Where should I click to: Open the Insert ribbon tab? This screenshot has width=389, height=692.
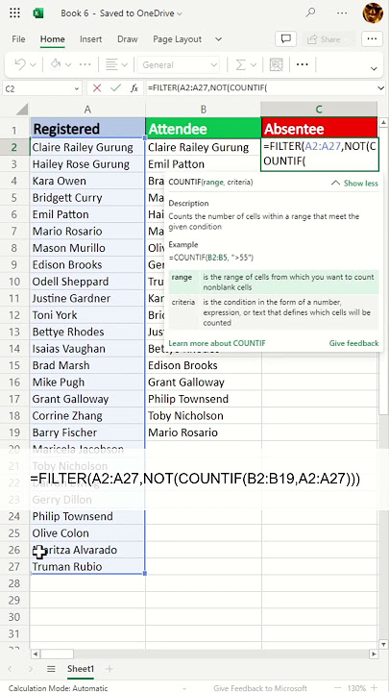[90, 39]
